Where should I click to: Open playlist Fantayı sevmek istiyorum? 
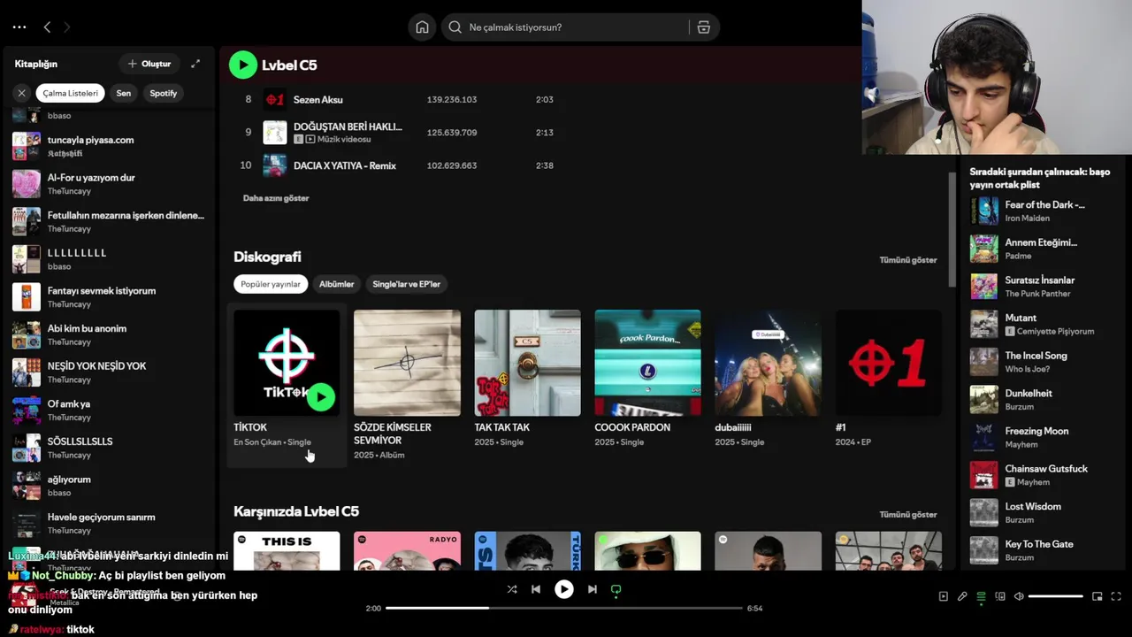pyautogui.click(x=111, y=297)
